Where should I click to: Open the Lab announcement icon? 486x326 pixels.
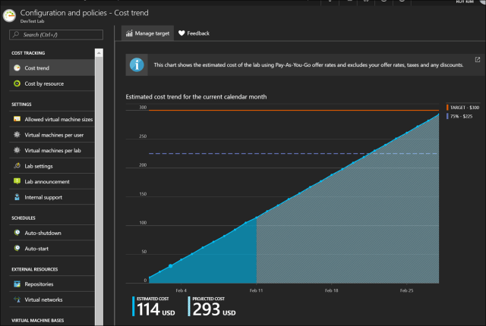coord(17,182)
